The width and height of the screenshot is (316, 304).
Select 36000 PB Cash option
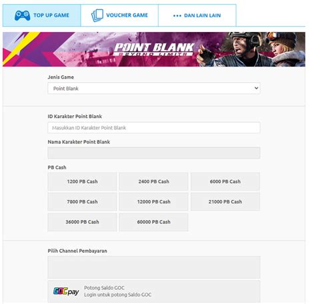click(82, 222)
